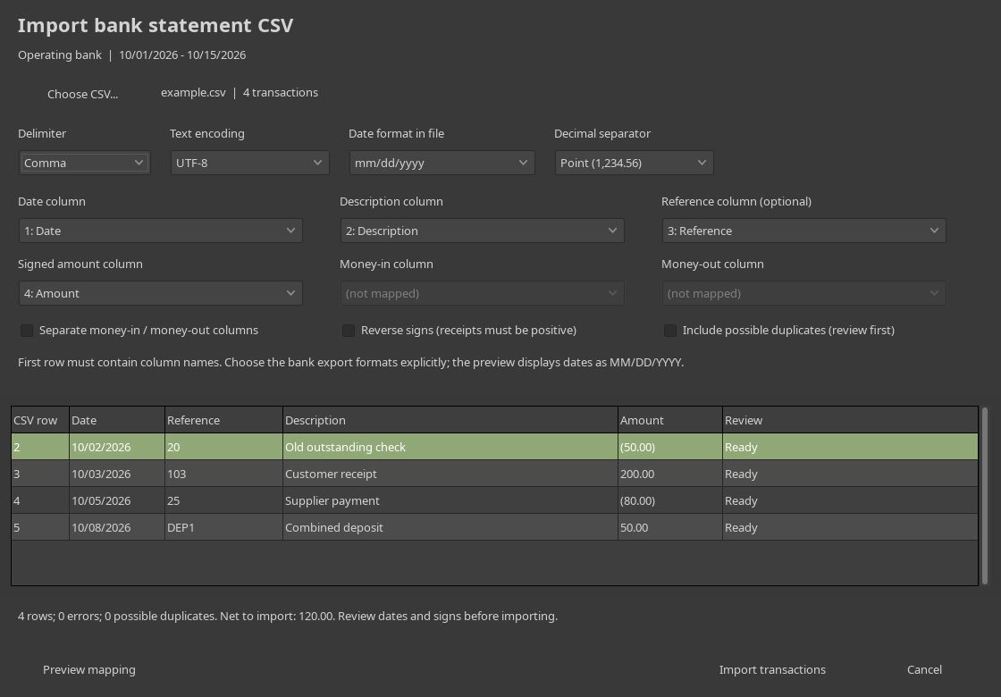Click the 200.00 amount cell
Viewport: 1001px width, 697px height.
[669, 474]
